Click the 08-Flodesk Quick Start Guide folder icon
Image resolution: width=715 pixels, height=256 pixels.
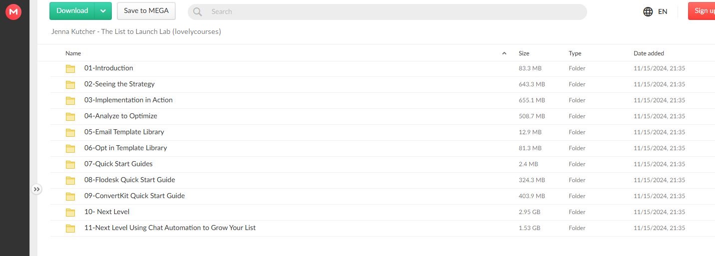[x=70, y=180]
